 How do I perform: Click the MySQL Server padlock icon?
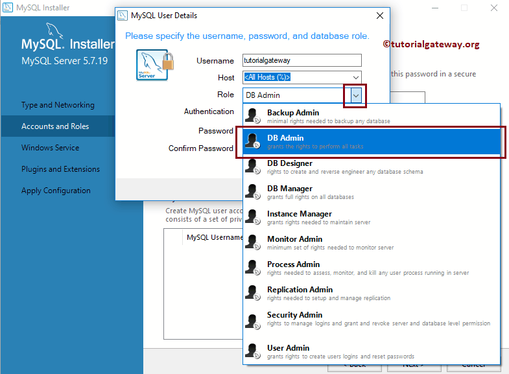(155, 65)
